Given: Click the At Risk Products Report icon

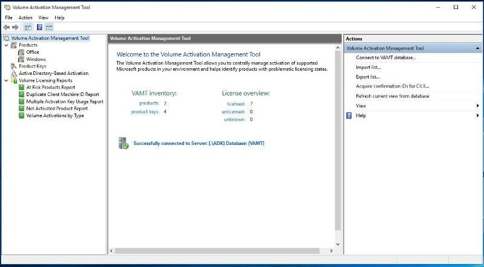Looking at the screenshot, I should [21, 87].
